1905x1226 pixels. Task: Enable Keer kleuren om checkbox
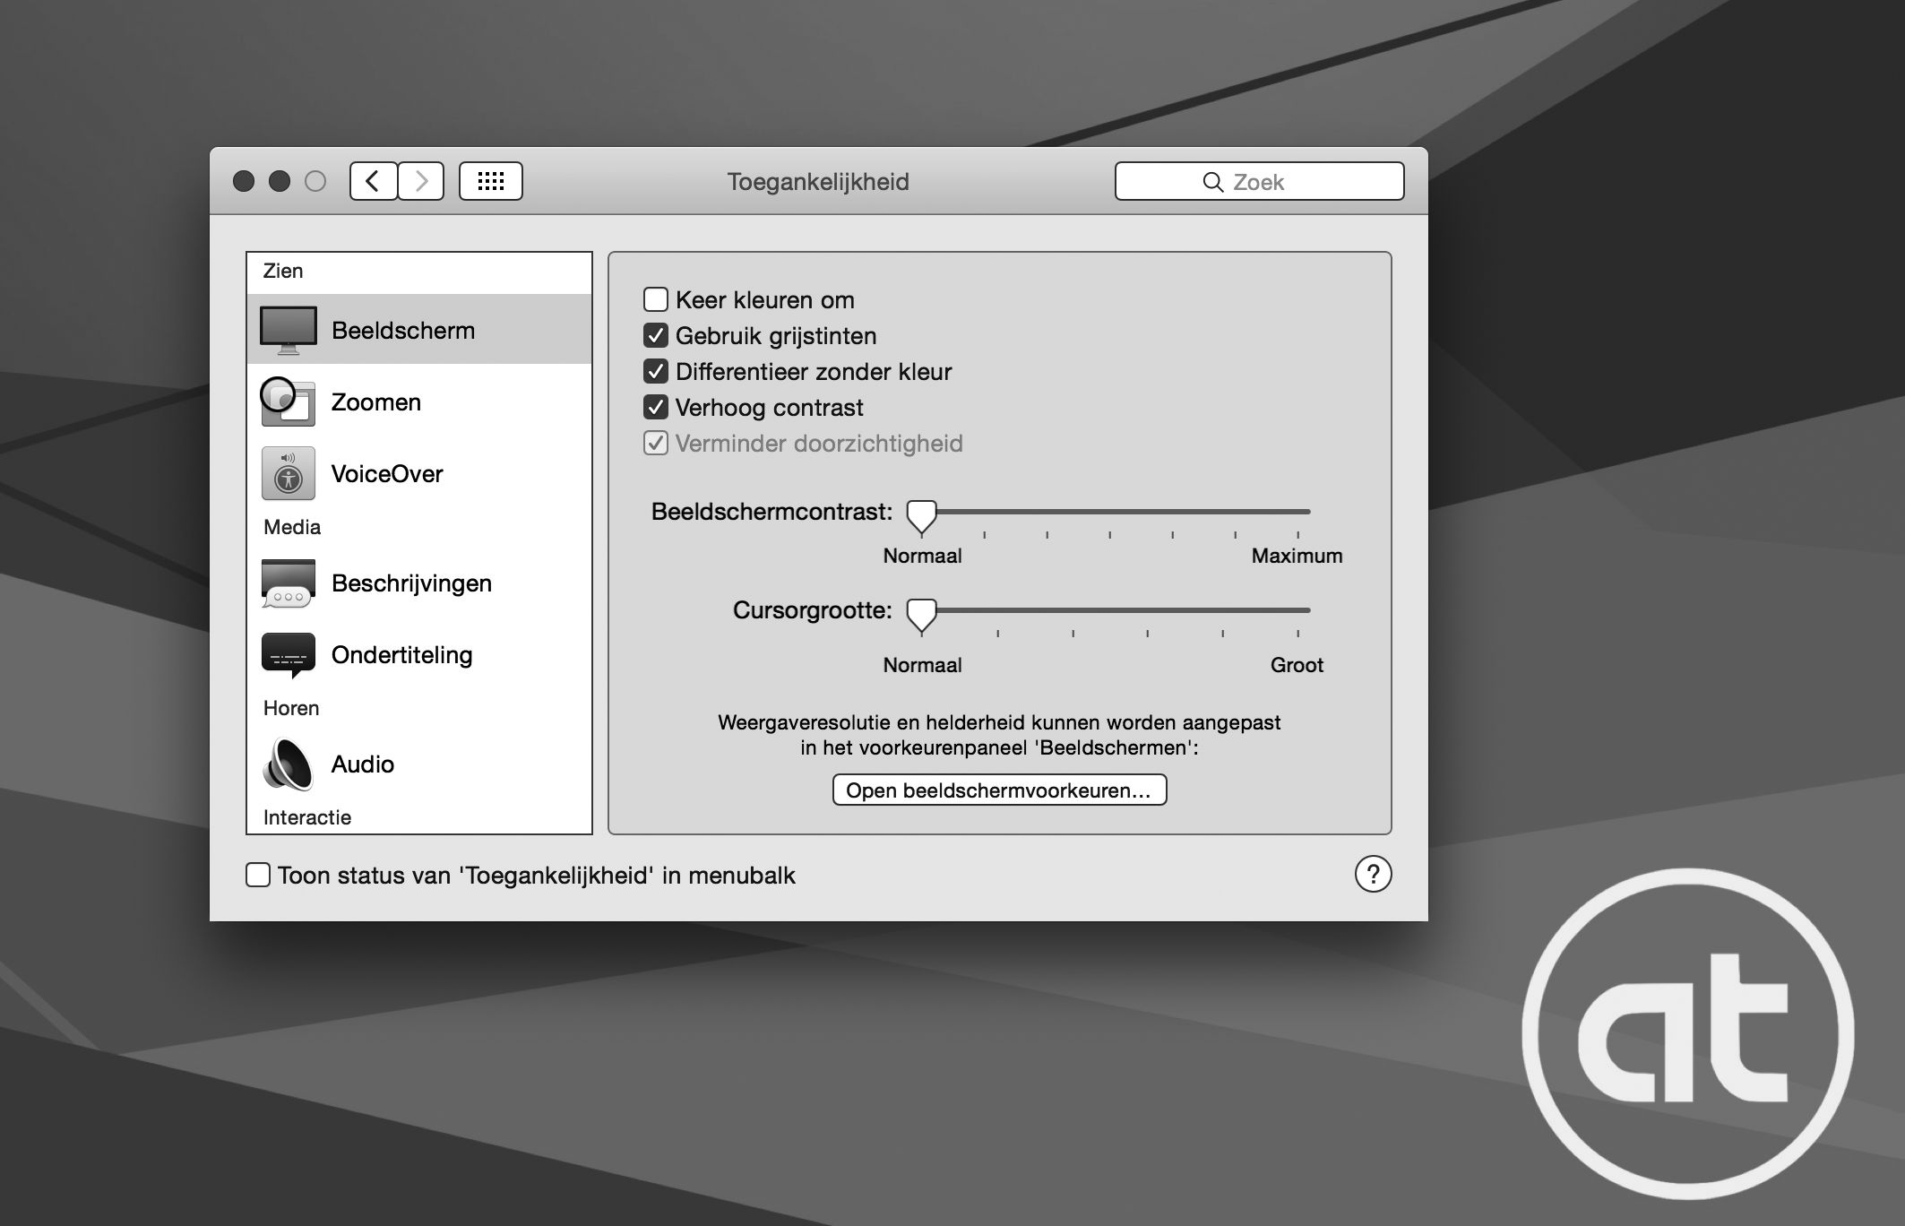[x=656, y=299]
